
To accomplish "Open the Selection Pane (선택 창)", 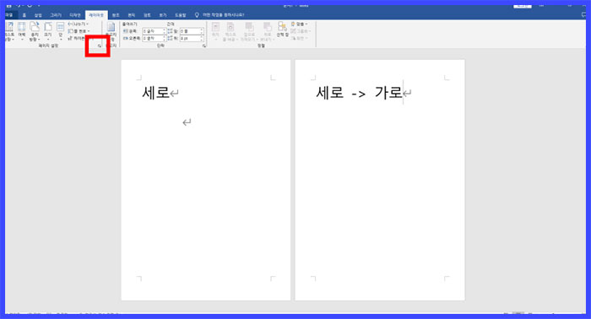I will (x=282, y=30).
